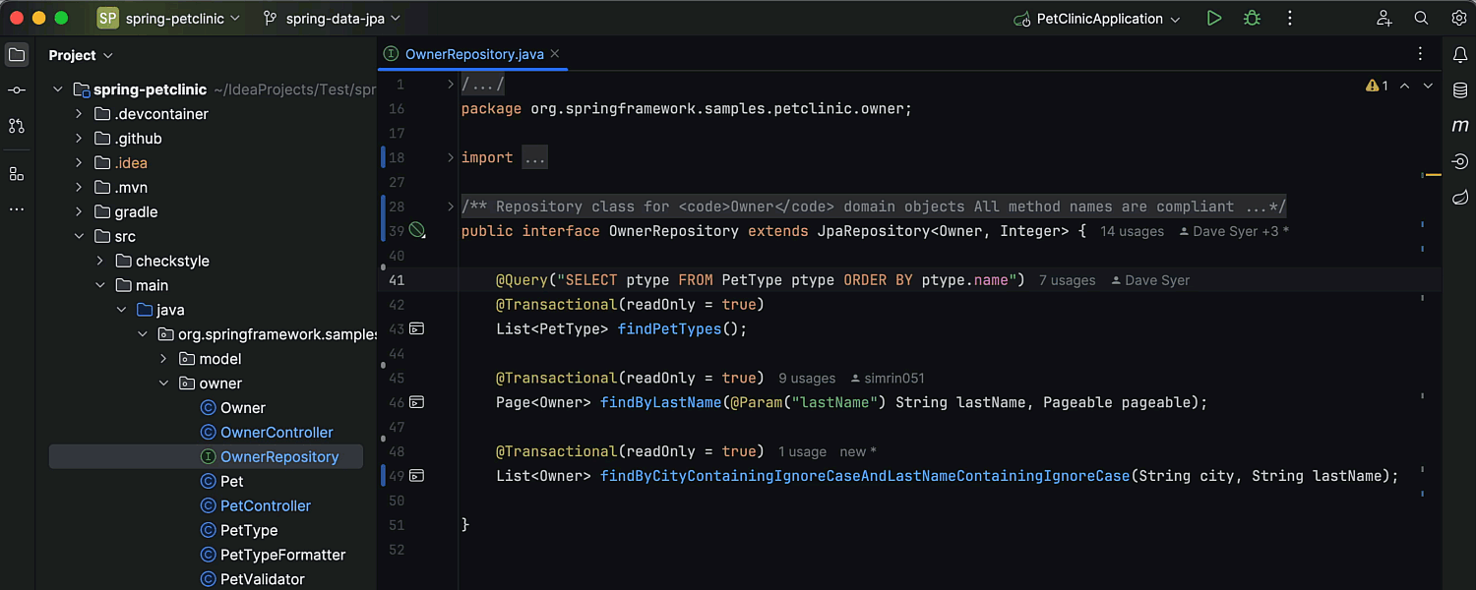Collapse the owner package
Screen dimensions: 1476x590
tap(163, 383)
